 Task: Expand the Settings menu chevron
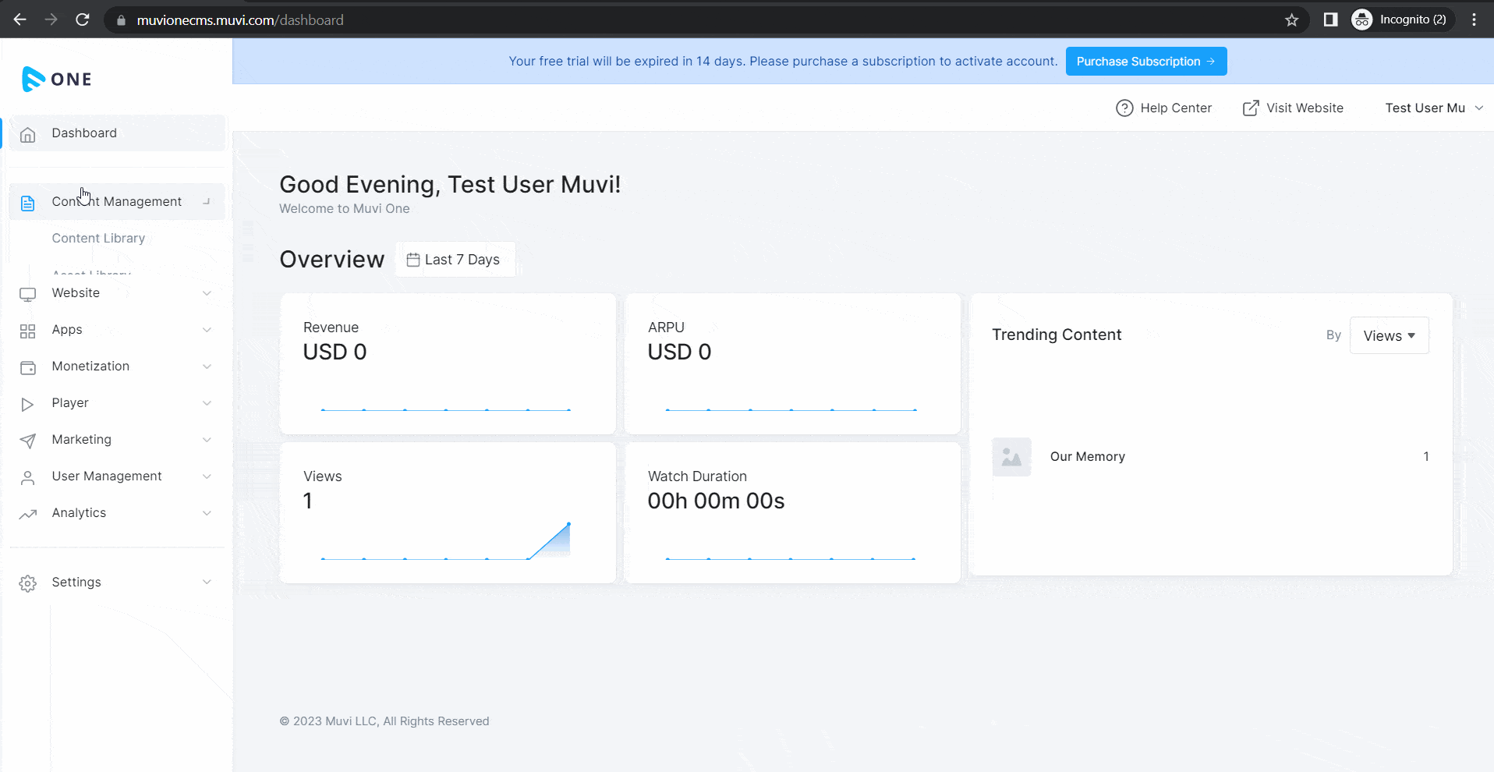[x=207, y=583]
